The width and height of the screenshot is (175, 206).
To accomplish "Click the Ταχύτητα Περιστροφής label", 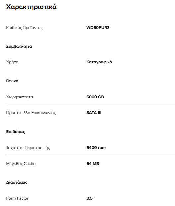I will 28,148.
